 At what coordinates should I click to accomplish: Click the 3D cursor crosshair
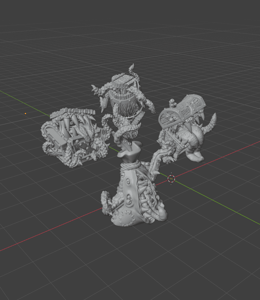coord(171,179)
